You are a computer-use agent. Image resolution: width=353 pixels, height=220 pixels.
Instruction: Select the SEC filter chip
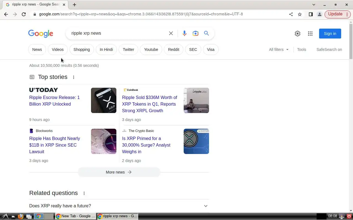point(193,50)
